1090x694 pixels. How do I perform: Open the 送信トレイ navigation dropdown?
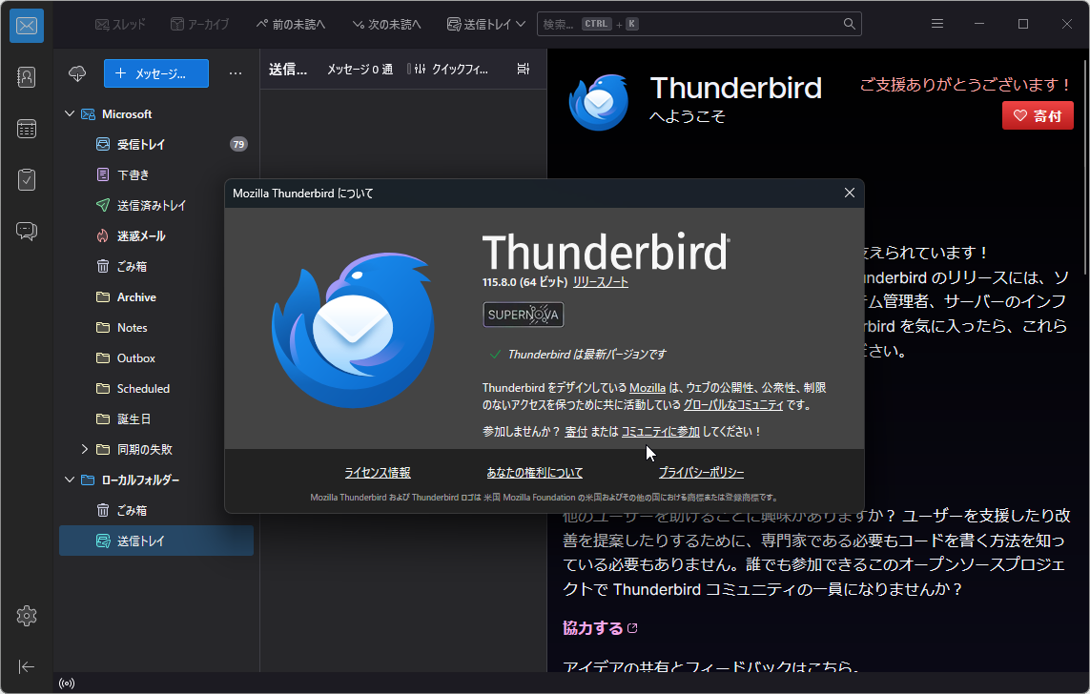485,23
